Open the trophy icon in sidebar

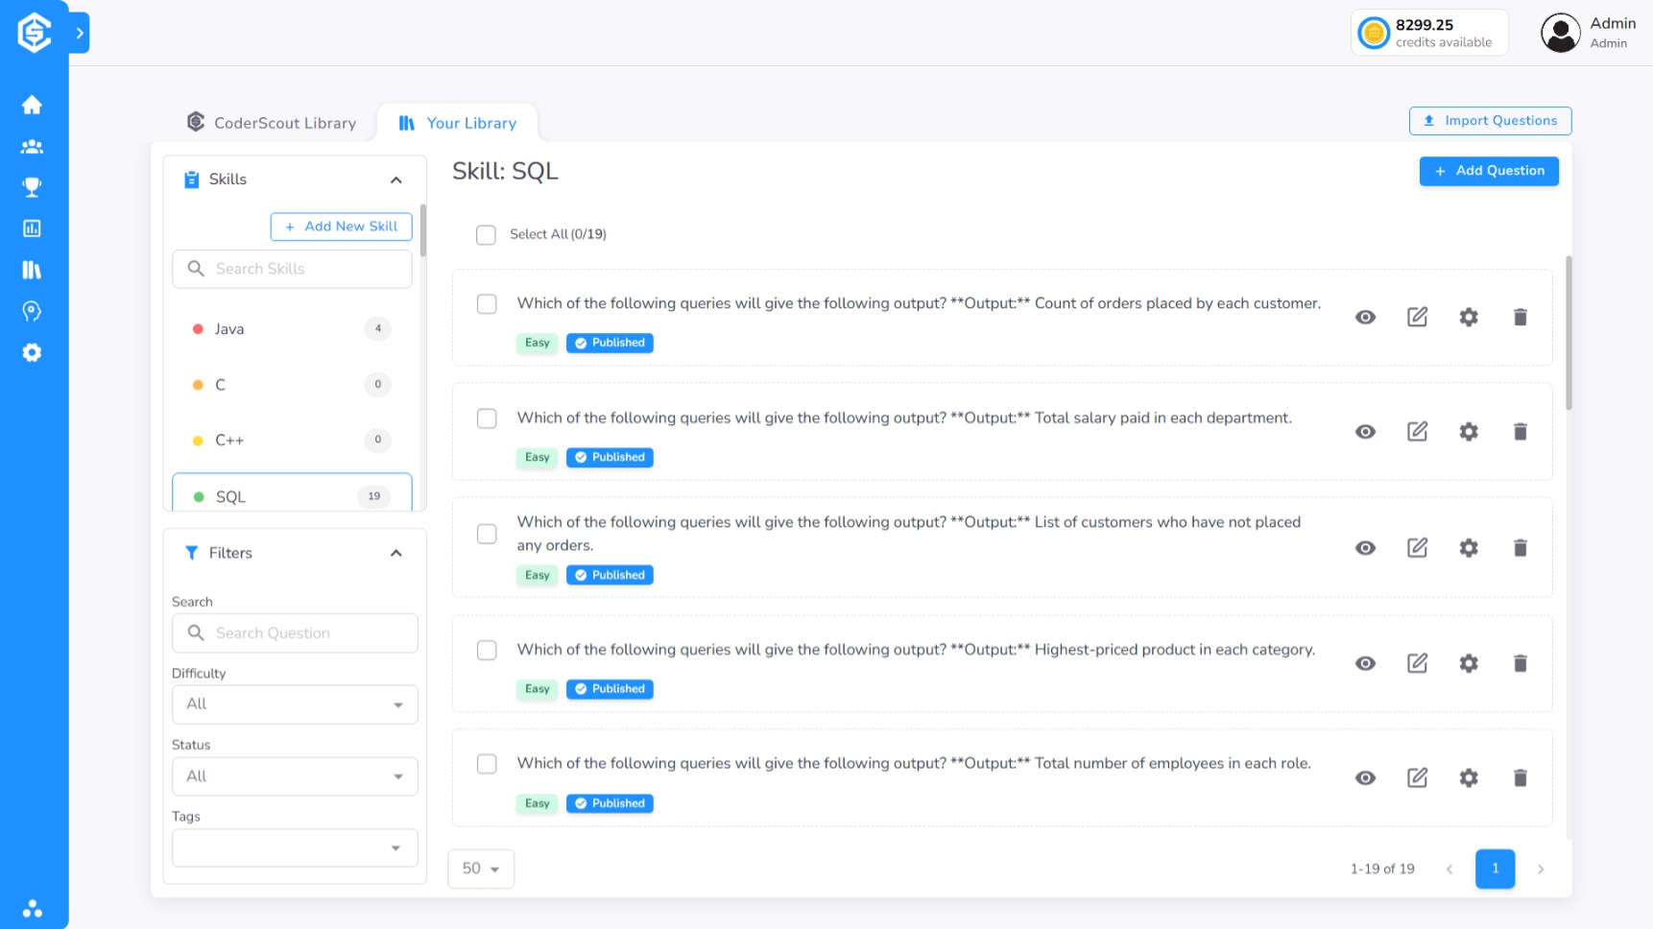point(32,187)
